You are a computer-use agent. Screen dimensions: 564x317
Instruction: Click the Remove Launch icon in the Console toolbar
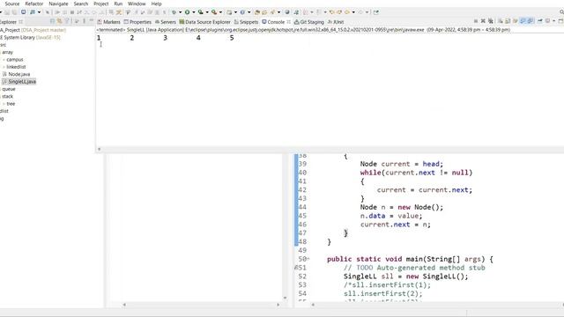[483, 21]
